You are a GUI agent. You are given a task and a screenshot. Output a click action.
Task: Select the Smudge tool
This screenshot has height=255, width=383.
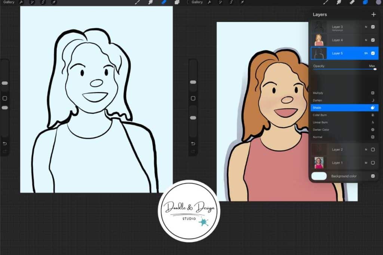coord(338,2)
